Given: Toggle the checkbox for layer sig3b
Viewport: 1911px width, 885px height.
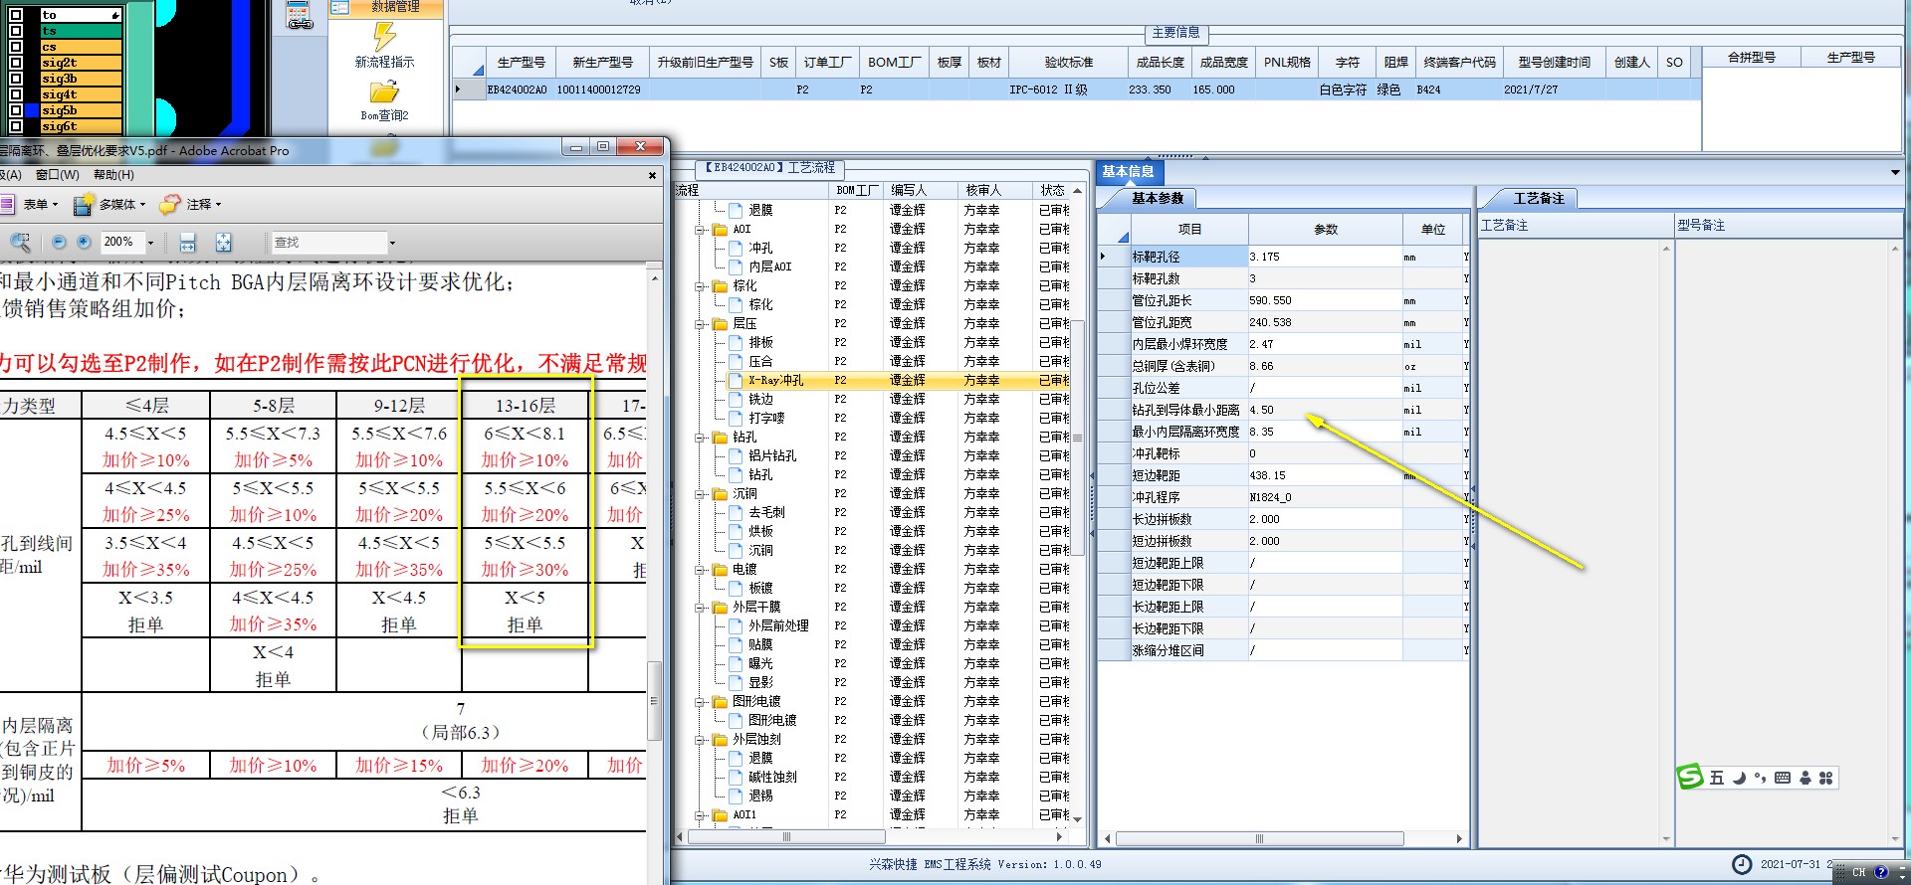Looking at the screenshot, I should click(x=16, y=79).
